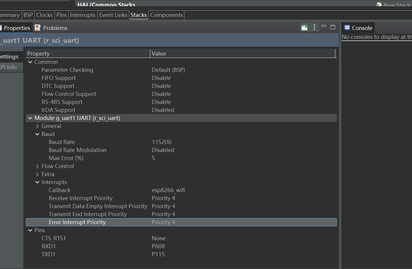Open the Problems view tab
The width and height of the screenshot is (412, 269).
click(51, 28)
